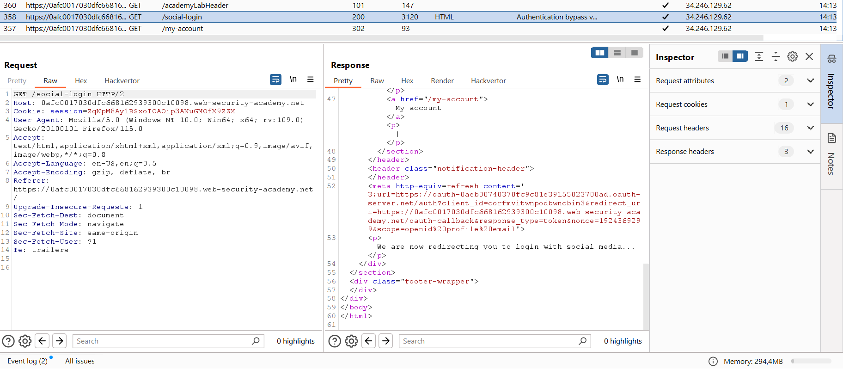The width and height of the screenshot is (843, 369).
Task: Expand Request headers section
Action: point(810,128)
